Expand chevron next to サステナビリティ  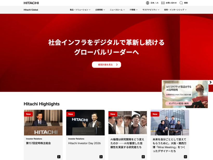[x=158, y=10]
